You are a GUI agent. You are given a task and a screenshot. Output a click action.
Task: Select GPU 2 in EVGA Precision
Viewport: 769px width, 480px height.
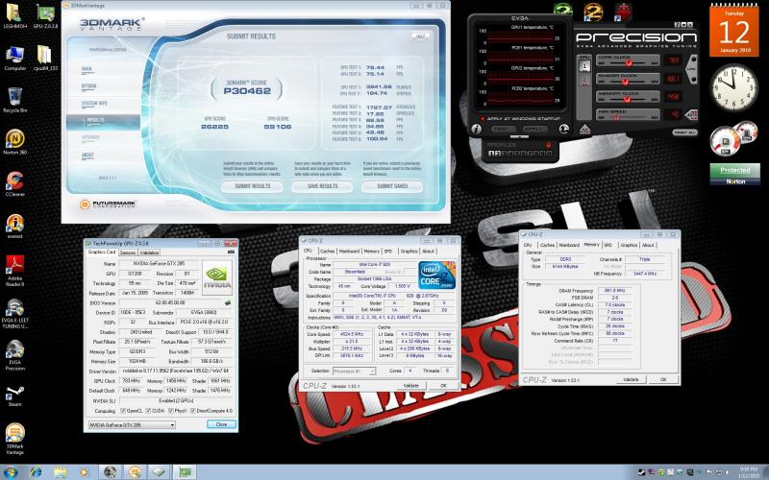[x=584, y=81]
